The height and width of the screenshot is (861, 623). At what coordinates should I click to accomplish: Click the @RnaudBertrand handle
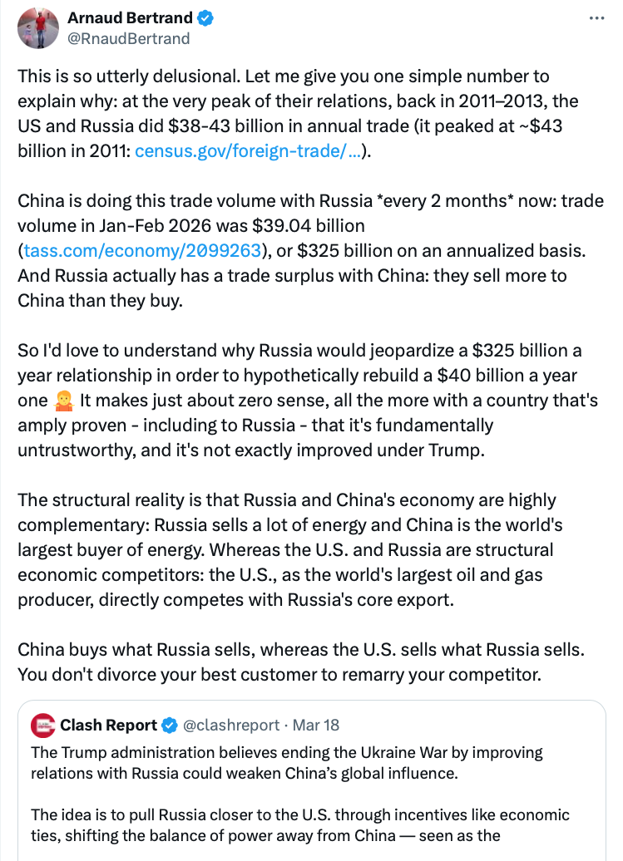pos(128,38)
